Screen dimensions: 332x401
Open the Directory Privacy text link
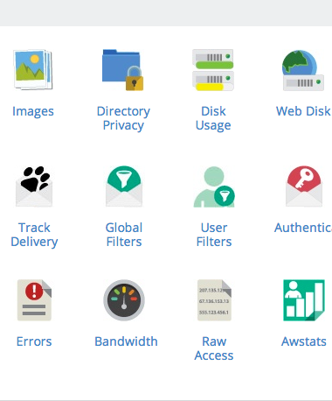pyautogui.click(x=123, y=118)
